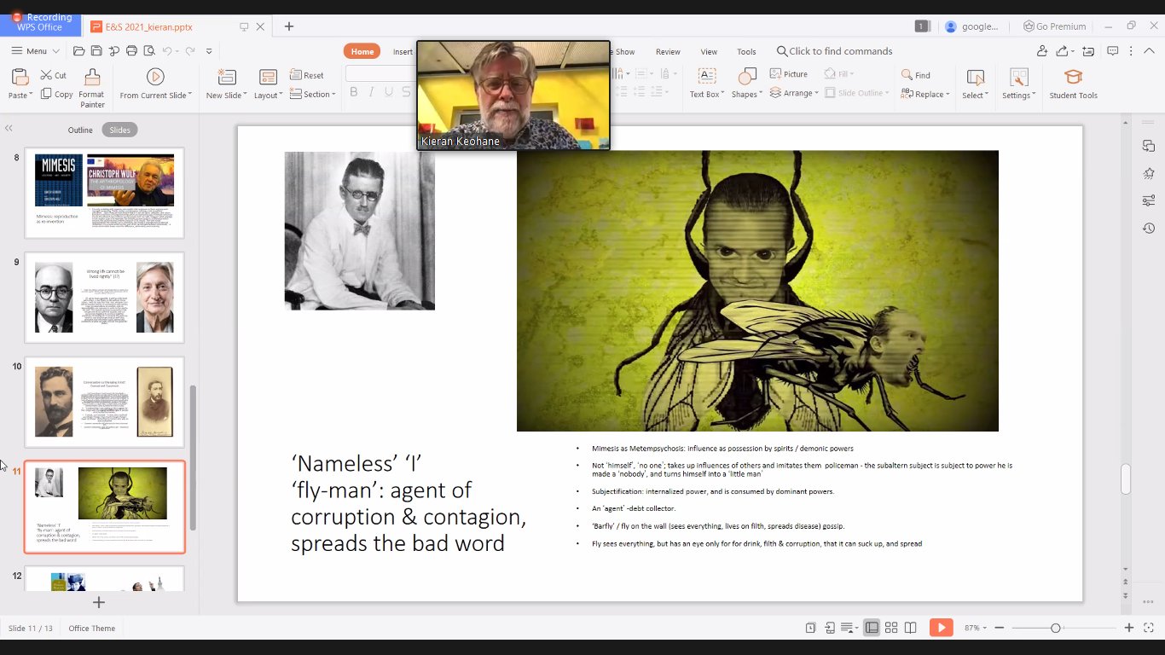Switch to Reading view
Screen dimensions: 1165x655
point(911,628)
